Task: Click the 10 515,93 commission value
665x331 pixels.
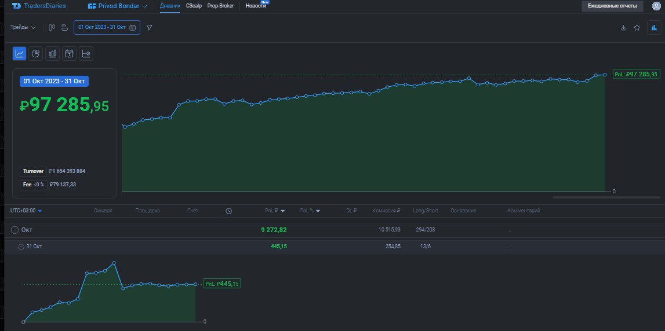Action: (390, 230)
